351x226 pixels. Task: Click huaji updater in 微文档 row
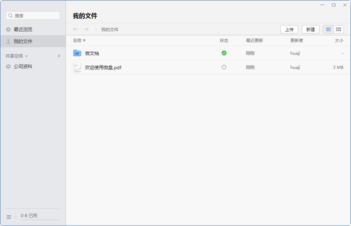point(295,53)
